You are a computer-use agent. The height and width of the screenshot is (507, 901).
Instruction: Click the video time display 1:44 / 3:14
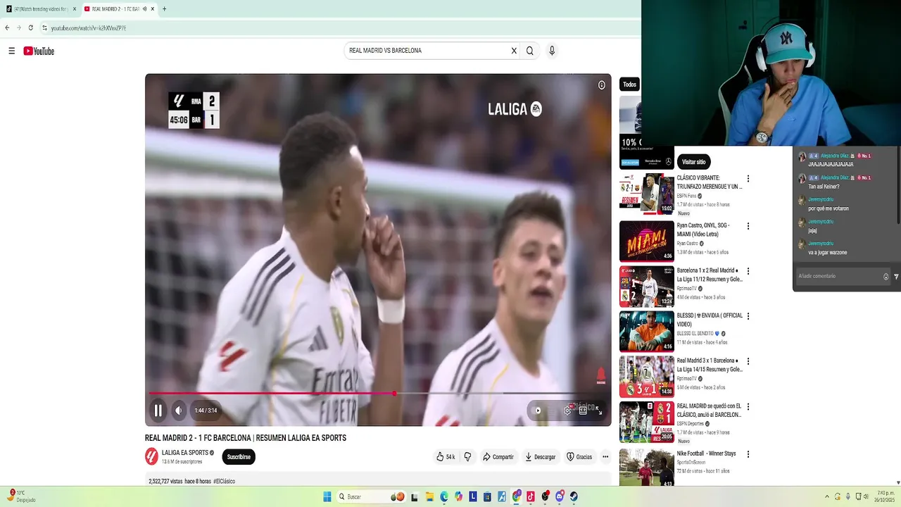[x=206, y=411]
